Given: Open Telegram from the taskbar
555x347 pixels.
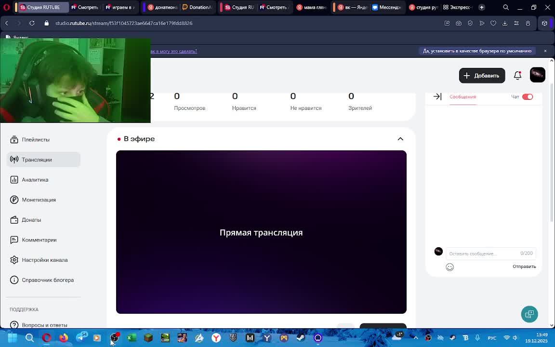Looking at the screenshot, I should tap(81, 338).
